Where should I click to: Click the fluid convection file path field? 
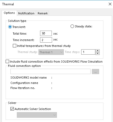[x=50, y=71]
